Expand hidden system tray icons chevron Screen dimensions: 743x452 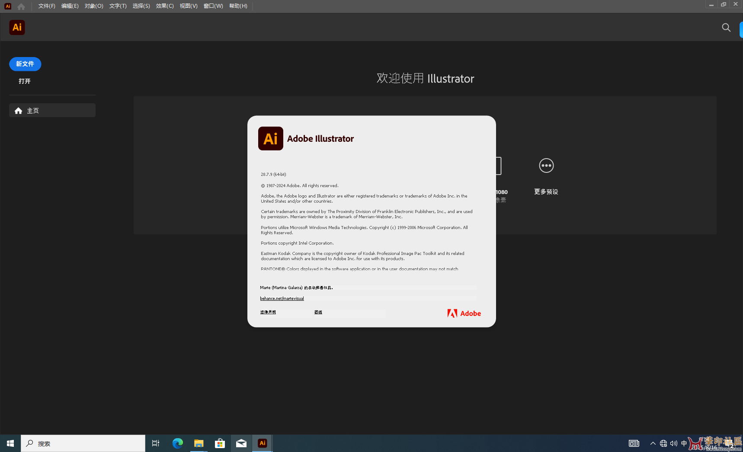(x=653, y=443)
